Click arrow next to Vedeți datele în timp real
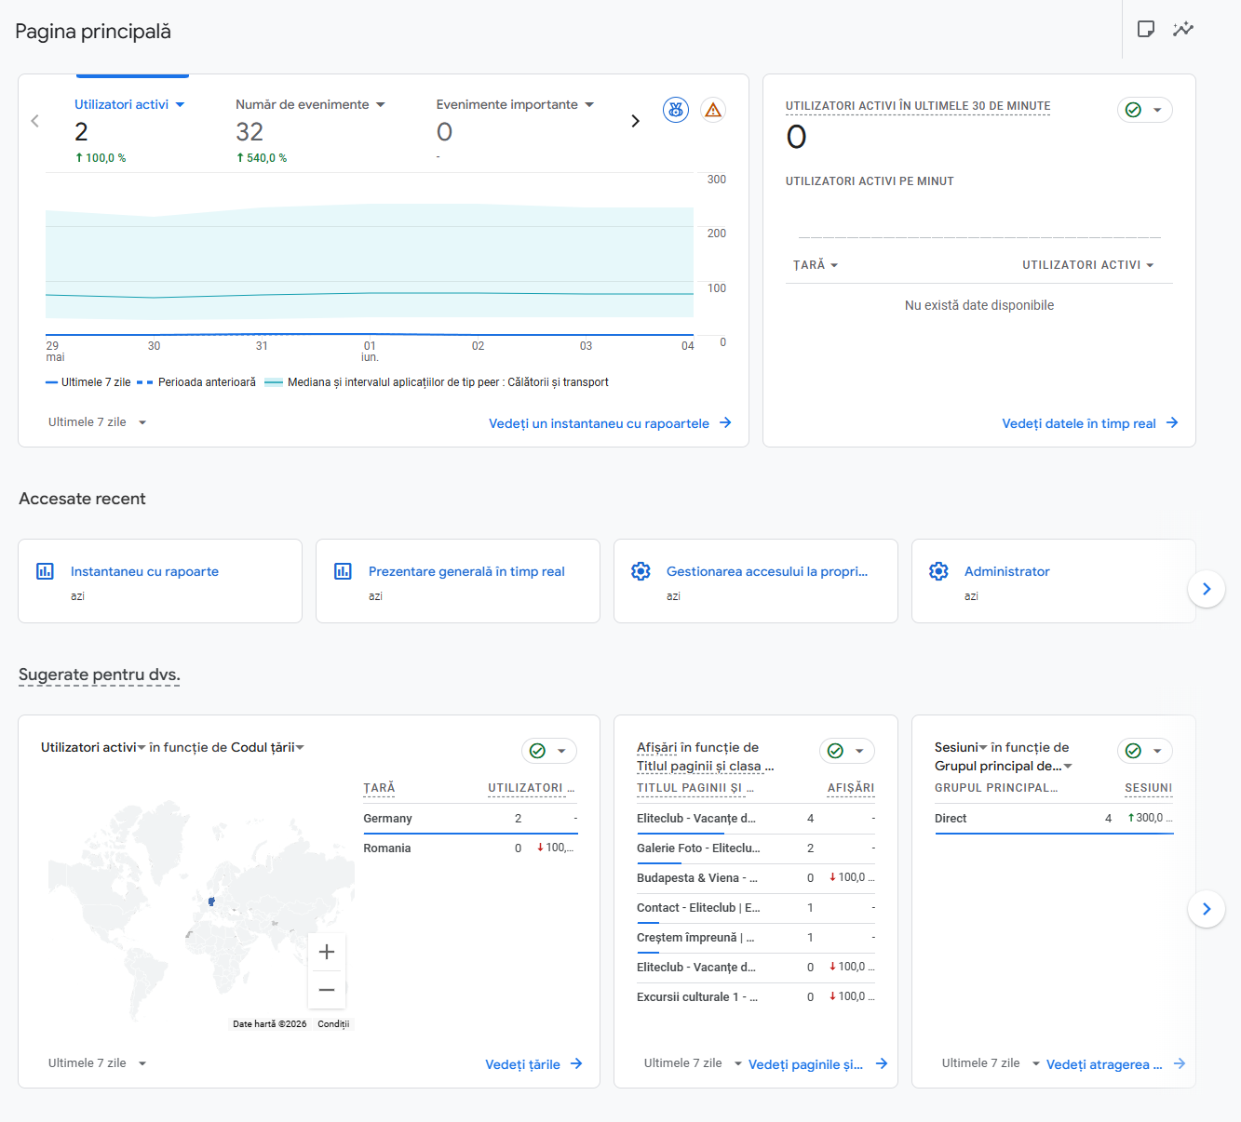The image size is (1241, 1122). 1172,422
